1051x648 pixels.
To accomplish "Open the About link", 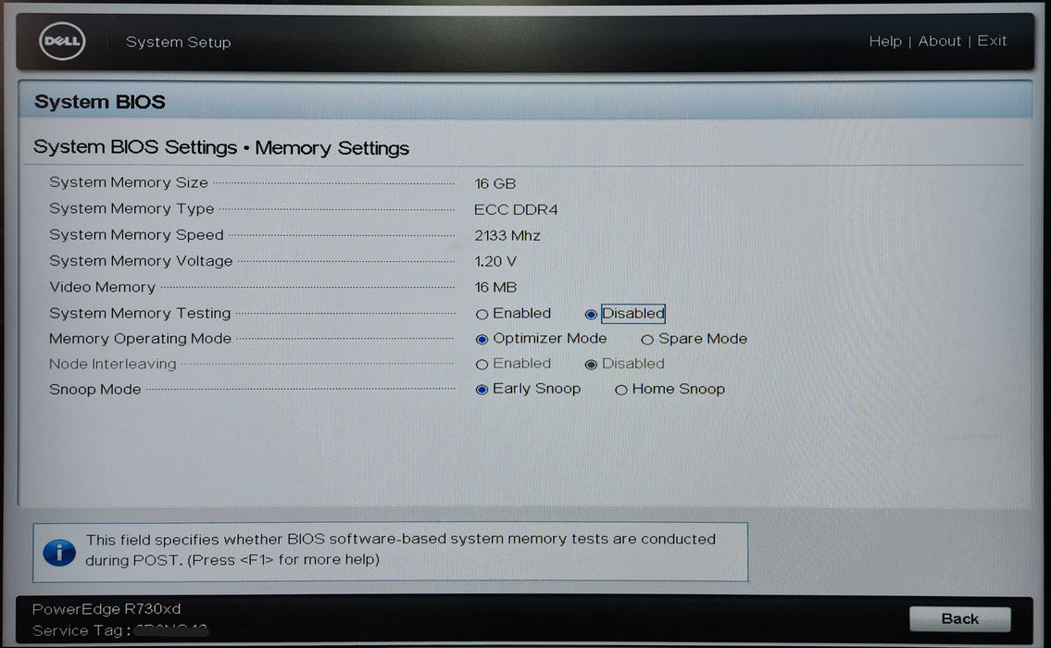I will coord(939,42).
